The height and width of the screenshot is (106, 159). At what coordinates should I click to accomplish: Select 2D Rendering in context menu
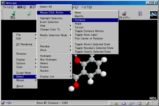click(25, 44)
